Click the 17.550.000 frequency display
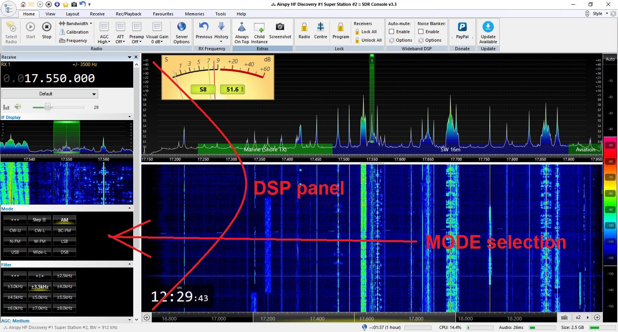 59,78
